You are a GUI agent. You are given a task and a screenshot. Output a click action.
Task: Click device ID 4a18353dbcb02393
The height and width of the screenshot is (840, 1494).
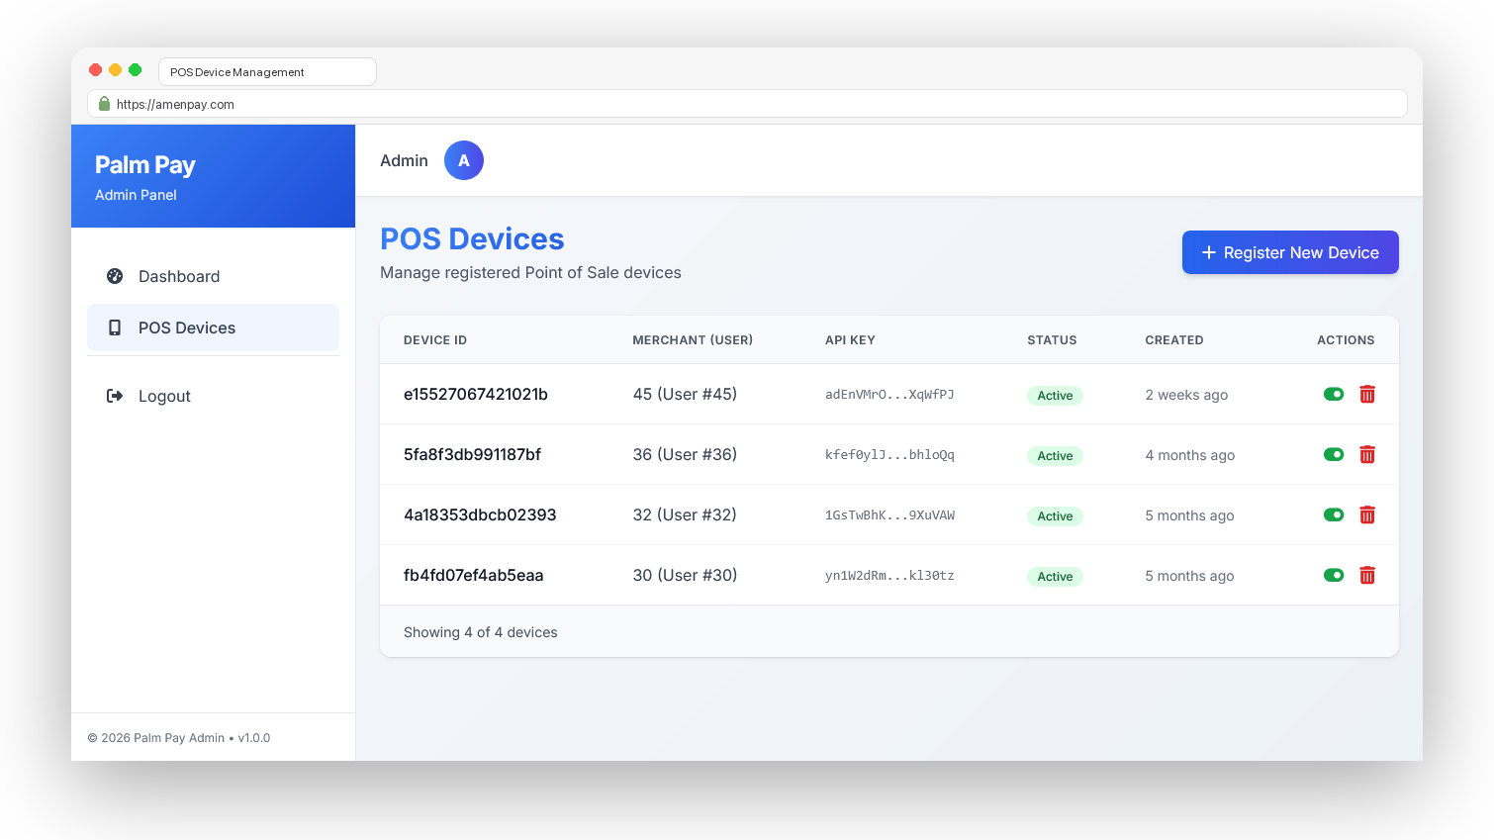(480, 514)
